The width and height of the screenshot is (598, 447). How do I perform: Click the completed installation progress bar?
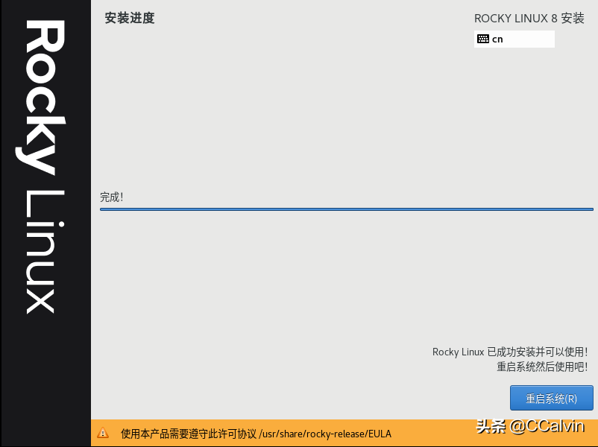[x=346, y=209]
